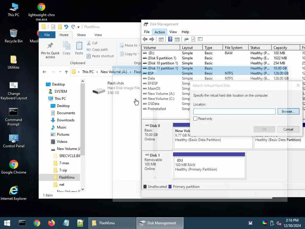
Task: Click the Browse... button
Action: (288, 112)
